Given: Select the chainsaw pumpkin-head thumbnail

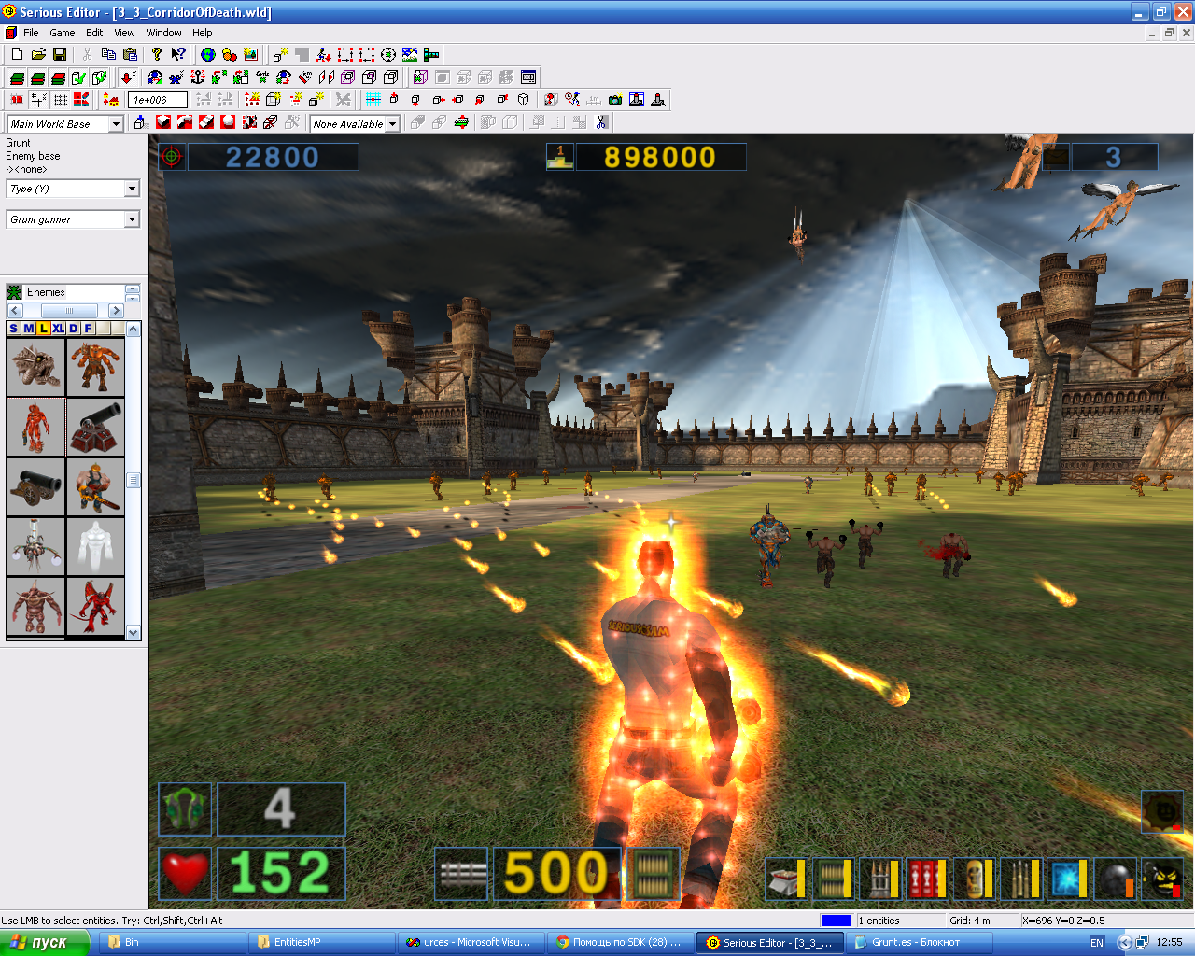Looking at the screenshot, I should click(95, 486).
